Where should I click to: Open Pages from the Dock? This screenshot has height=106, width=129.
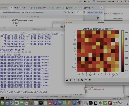[70, 103]
